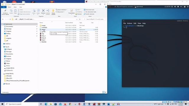Click the Windows Start button
Screen dimensions: 189x106
point(2,104)
